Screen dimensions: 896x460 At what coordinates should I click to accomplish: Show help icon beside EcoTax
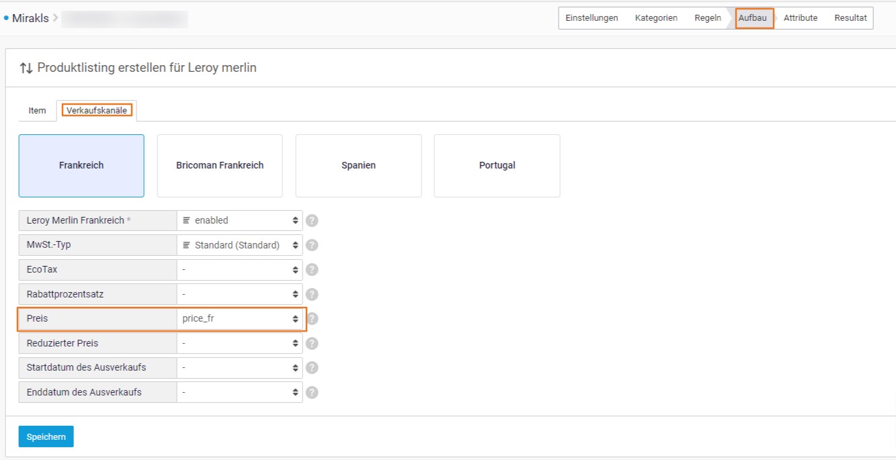[x=312, y=269]
